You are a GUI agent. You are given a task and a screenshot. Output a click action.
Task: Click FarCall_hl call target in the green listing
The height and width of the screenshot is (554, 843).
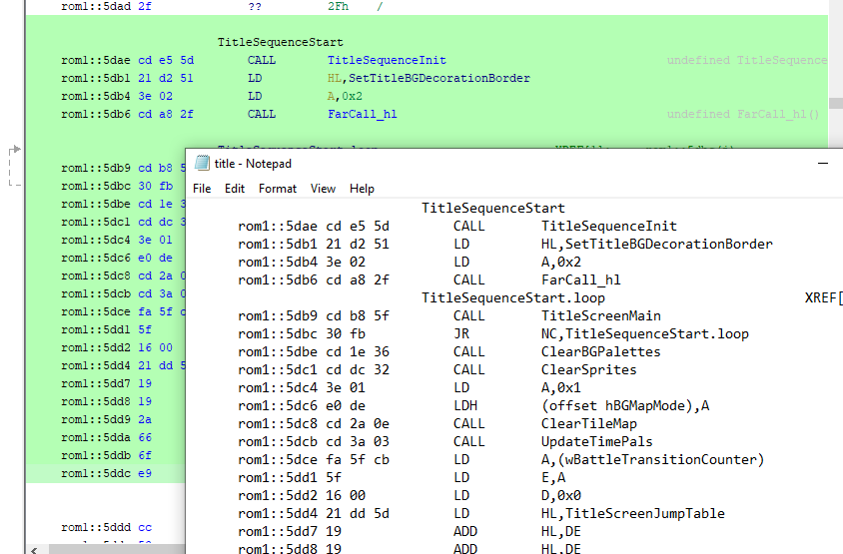pyautogui.click(x=362, y=115)
